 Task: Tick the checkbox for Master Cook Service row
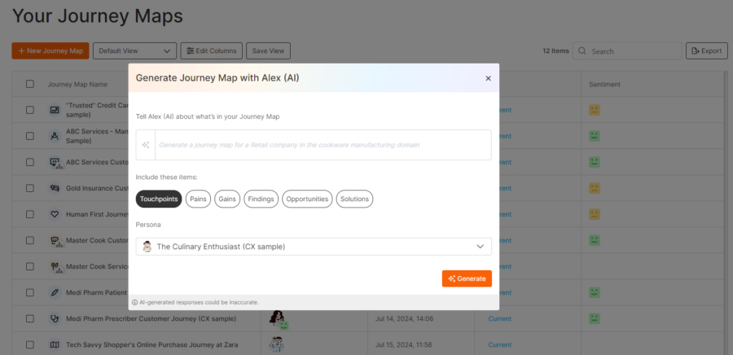pyautogui.click(x=30, y=267)
